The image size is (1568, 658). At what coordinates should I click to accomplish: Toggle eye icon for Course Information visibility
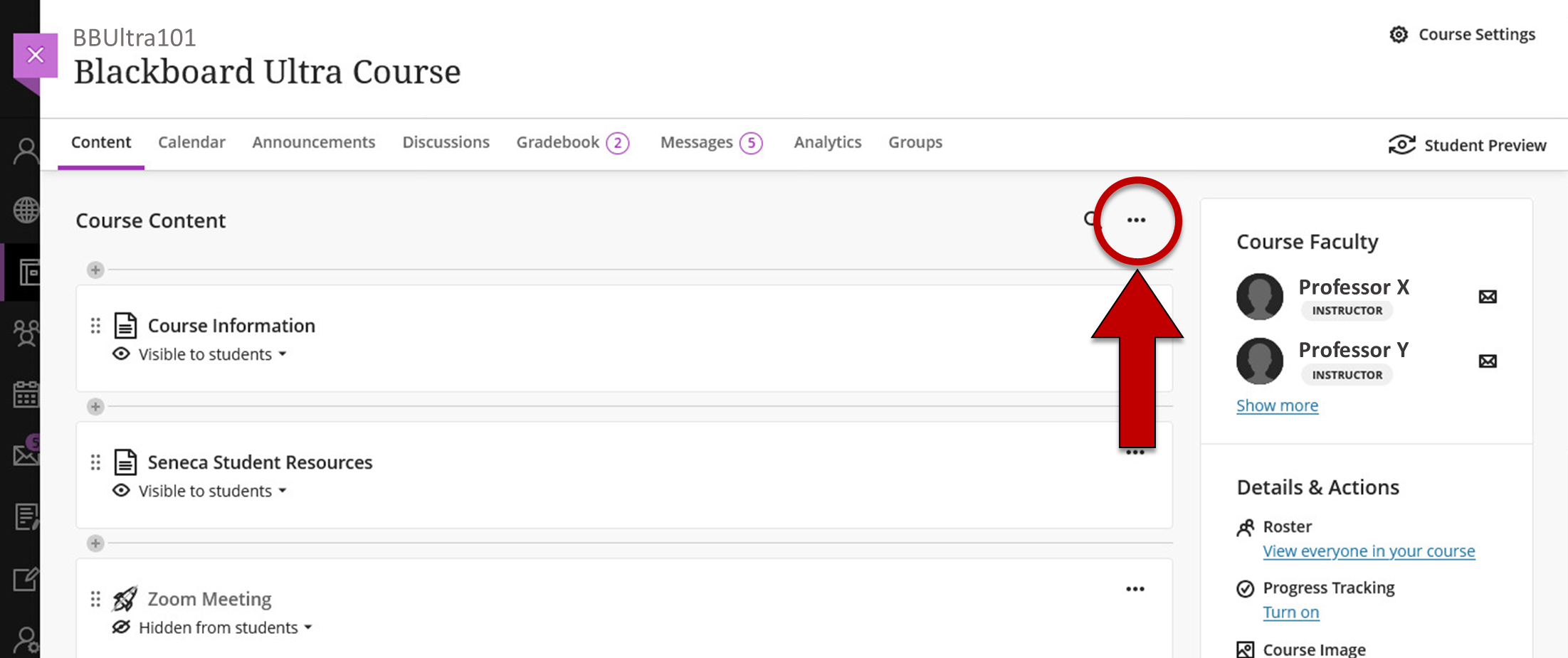[122, 354]
